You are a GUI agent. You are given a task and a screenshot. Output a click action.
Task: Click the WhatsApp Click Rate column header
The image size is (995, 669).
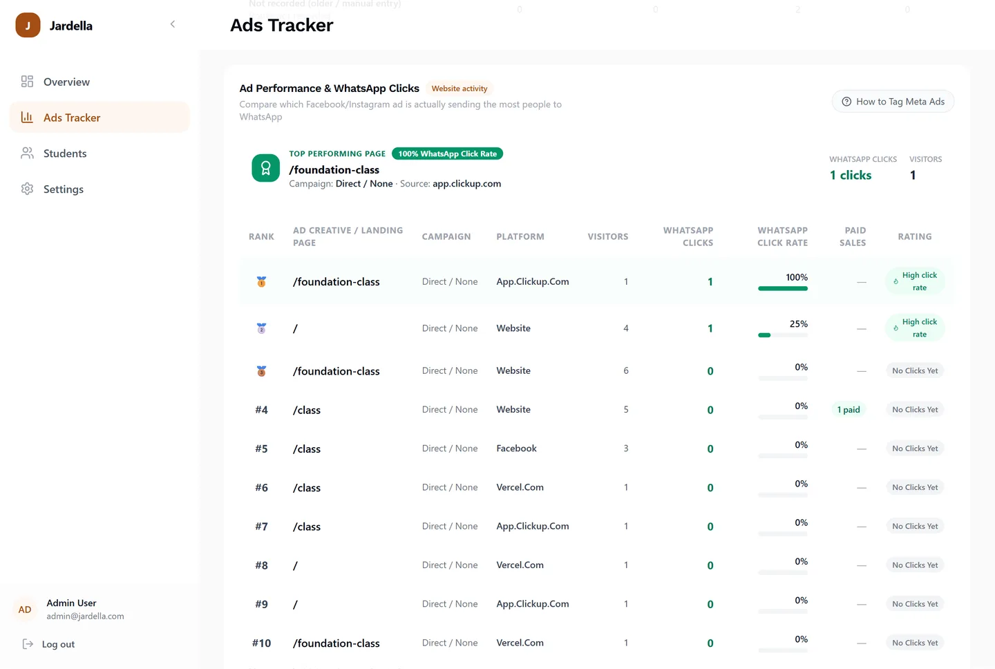[x=782, y=236]
